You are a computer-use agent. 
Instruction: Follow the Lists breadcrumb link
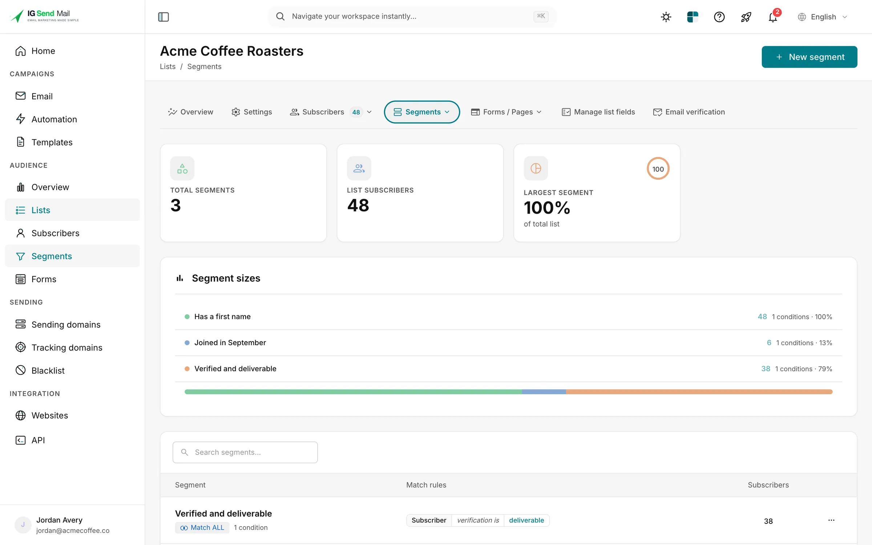(x=167, y=66)
